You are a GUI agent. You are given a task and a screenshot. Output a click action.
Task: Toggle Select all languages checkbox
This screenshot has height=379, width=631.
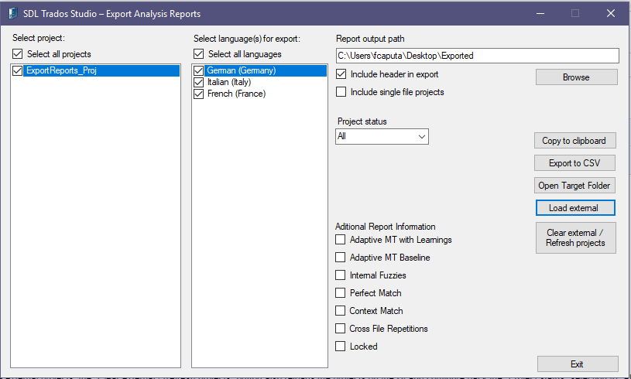point(199,54)
